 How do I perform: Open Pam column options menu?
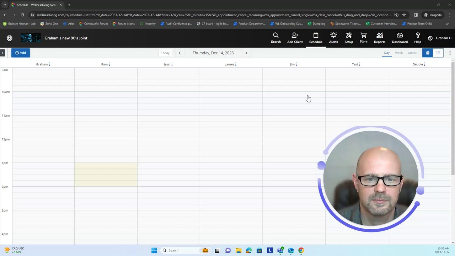(x=109, y=64)
